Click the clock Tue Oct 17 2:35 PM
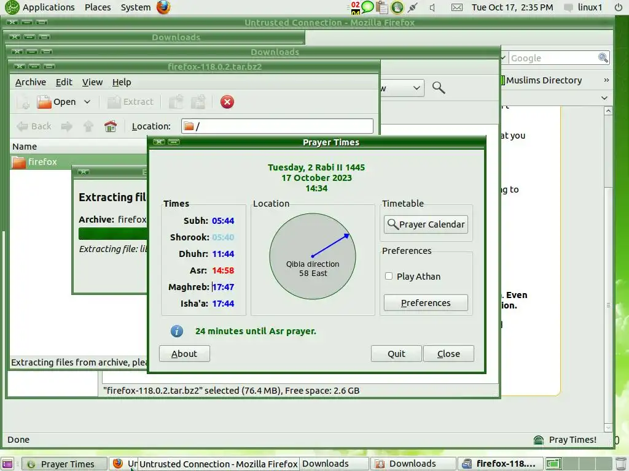The height and width of the screenshot is (471, 629). pos(512,7)
